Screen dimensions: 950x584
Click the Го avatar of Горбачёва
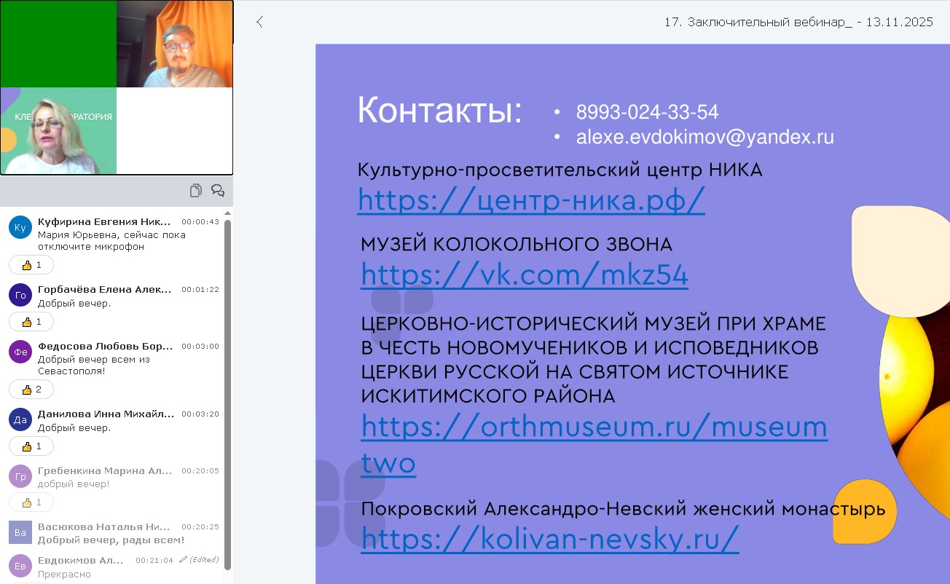click(x=20, y=295)
